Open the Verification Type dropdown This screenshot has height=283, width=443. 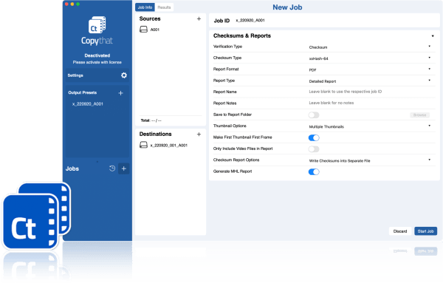tap(370, 47)
